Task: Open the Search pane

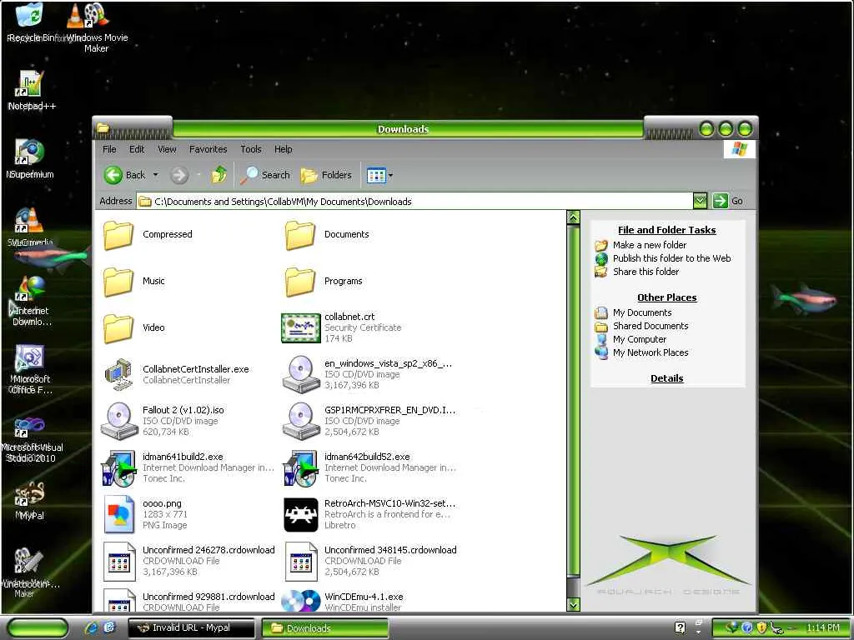Action: tap(265, 175)
